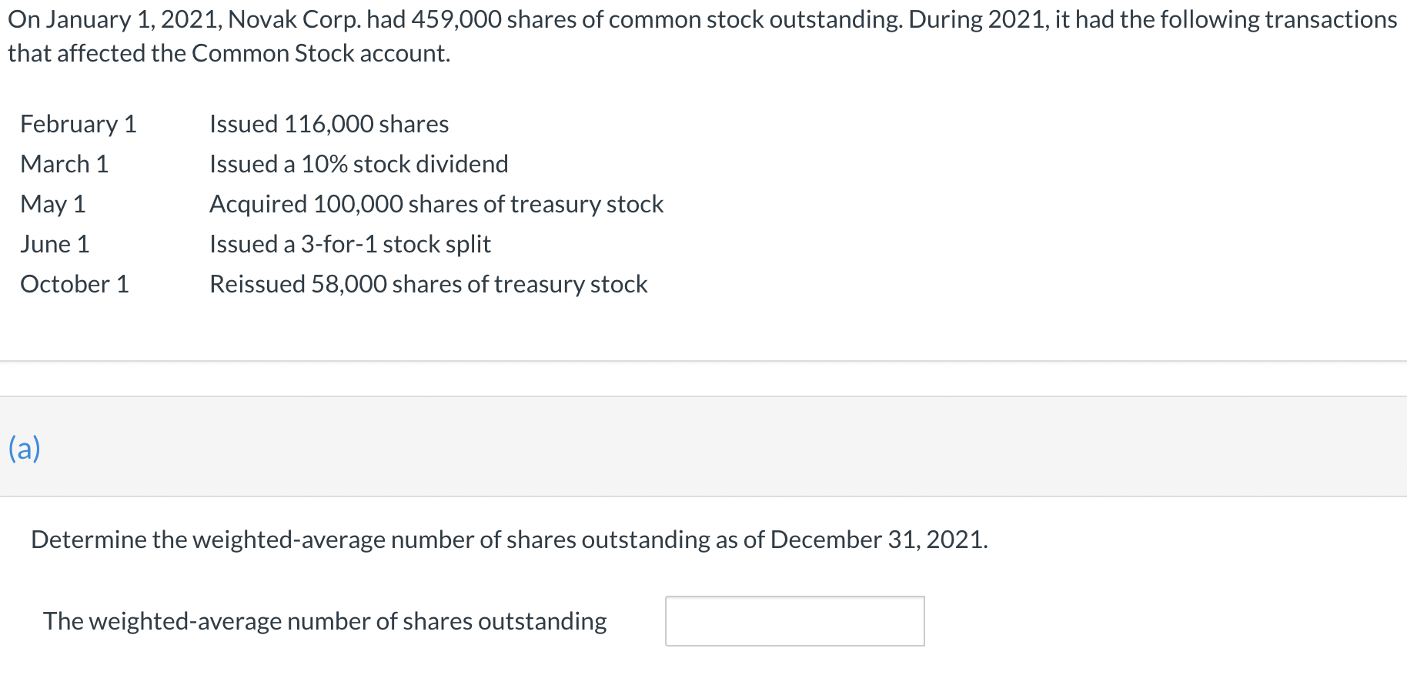Click the 'December 31, 2021' date text
The width and height of the screenshot is (1407, 685).
877,540
